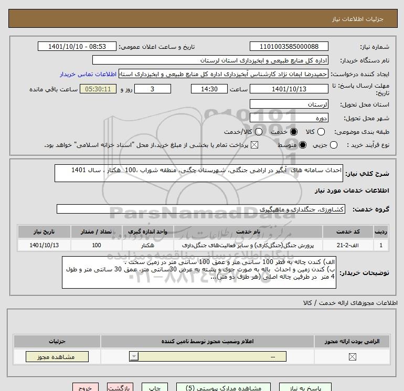
Task: Open the اطلاعات تماس خریدار link
Action: coord(88,74)
